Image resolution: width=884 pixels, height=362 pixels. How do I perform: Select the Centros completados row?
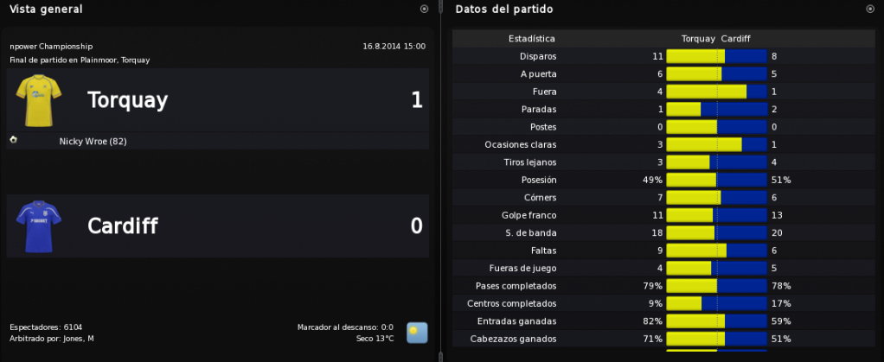pyautogui.click(x=663, y=303)
